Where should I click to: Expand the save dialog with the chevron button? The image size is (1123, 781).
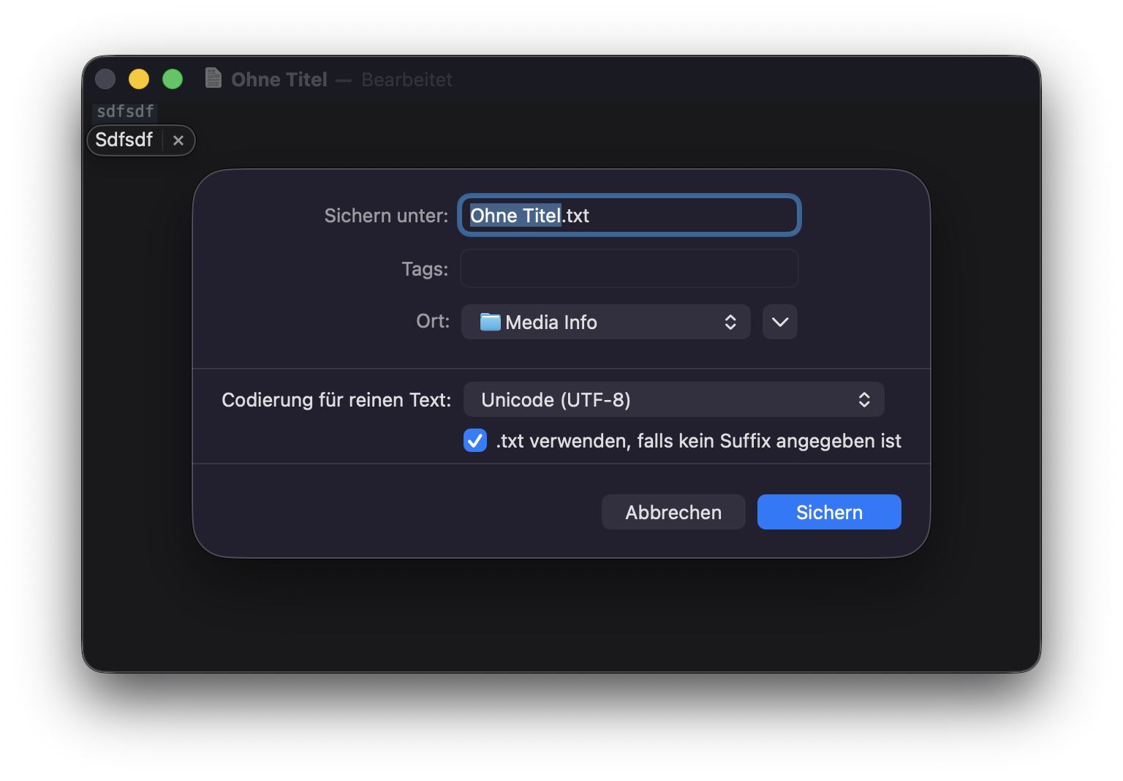pos(779,322)
